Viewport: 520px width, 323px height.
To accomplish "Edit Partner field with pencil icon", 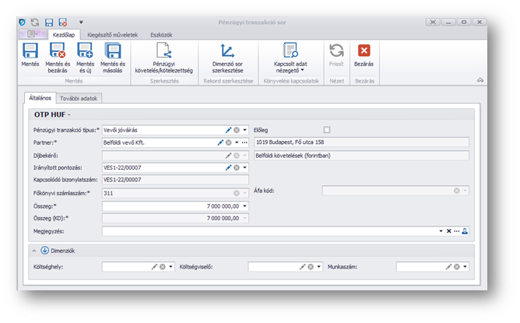I will pyautogui.click(x=220, y=142).
